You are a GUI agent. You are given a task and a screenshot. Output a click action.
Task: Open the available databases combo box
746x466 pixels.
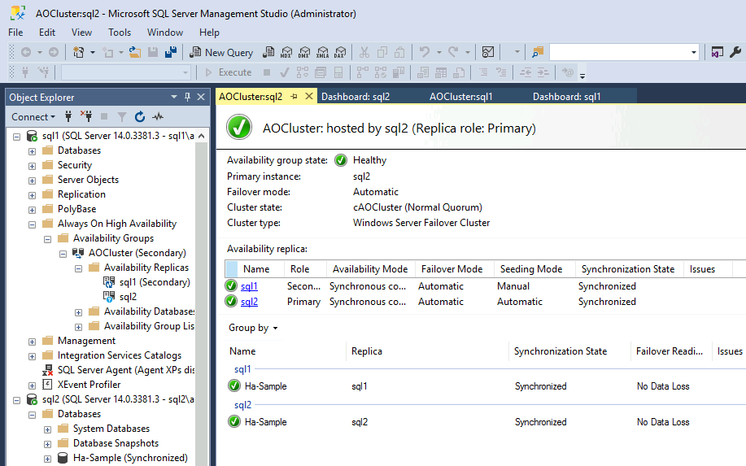(126, 72)
